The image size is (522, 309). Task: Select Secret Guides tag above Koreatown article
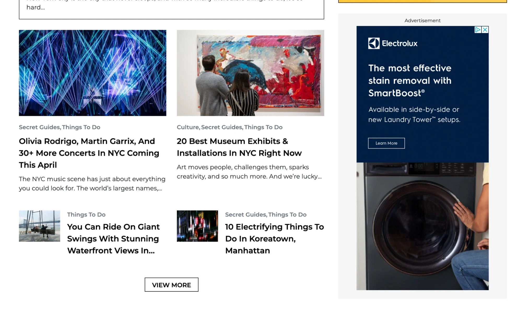[x=245, y=215]
